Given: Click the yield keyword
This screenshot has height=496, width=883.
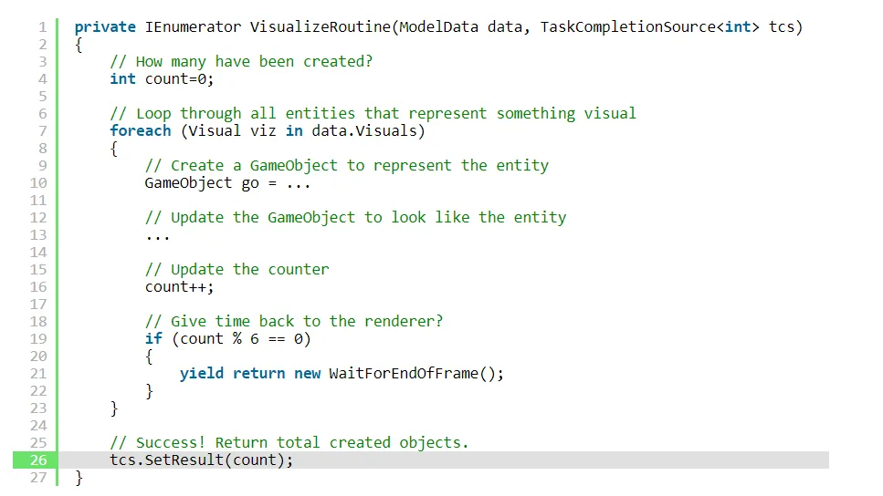Looking at the screenshot, I should click(x=202, y=374).
